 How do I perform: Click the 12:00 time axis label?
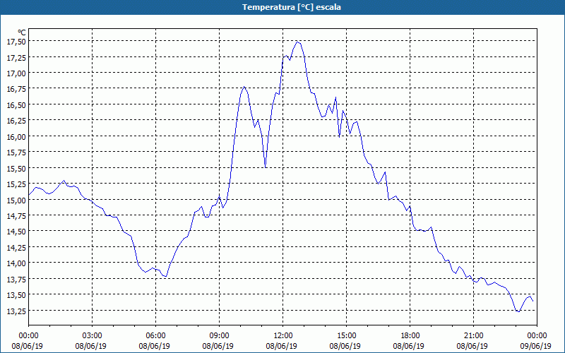[x=283, y=336]
